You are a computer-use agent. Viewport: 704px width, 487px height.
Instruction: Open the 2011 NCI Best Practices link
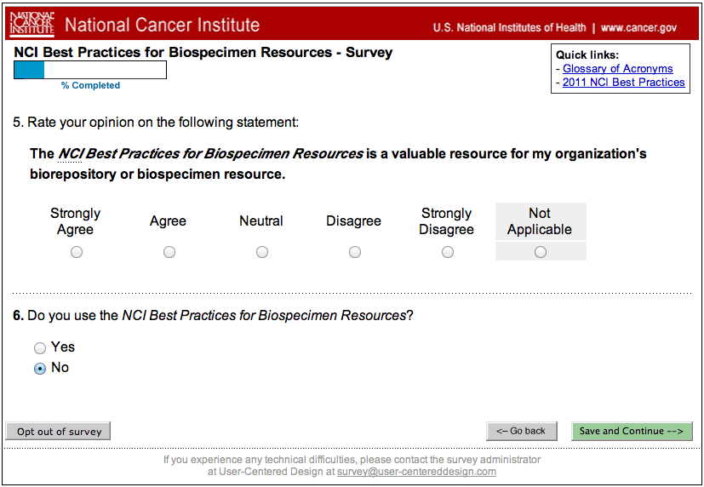click(x=624, y=82)
